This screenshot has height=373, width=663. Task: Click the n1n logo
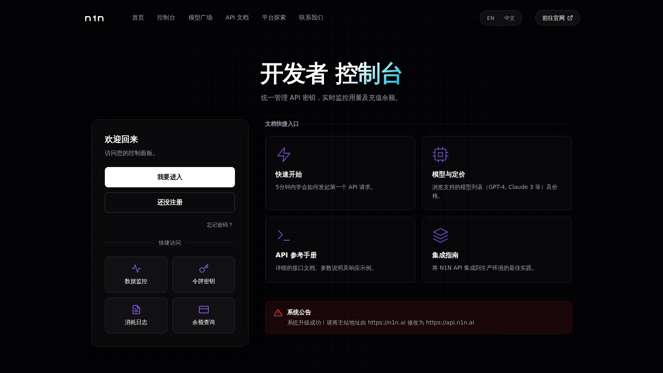pyautogui.click(x=94, y=18)
